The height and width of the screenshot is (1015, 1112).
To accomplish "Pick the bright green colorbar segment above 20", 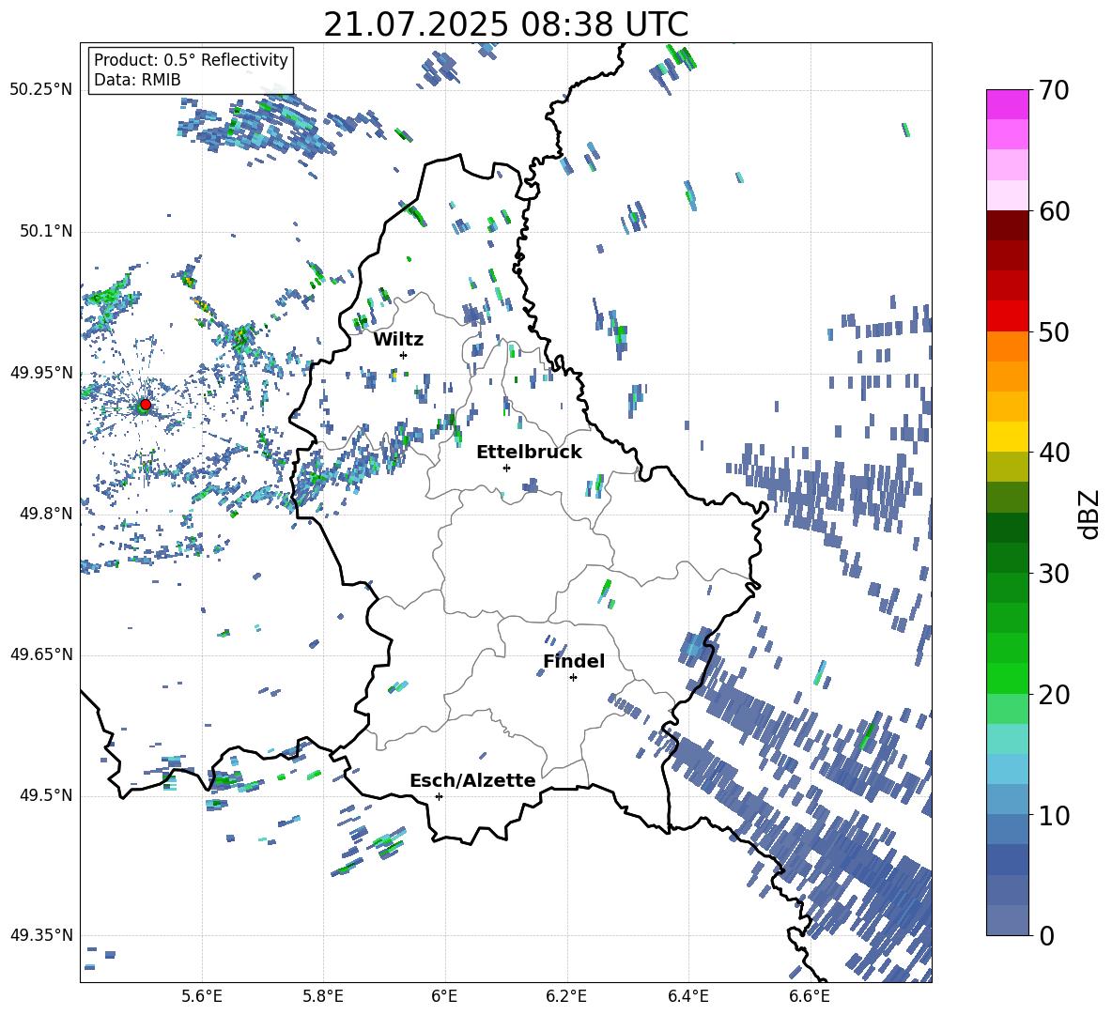I will coord(1008,678).
